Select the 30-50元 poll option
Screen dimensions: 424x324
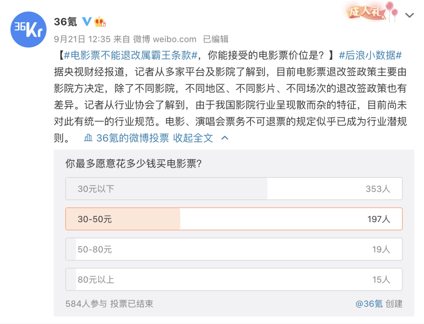(234, 219)
